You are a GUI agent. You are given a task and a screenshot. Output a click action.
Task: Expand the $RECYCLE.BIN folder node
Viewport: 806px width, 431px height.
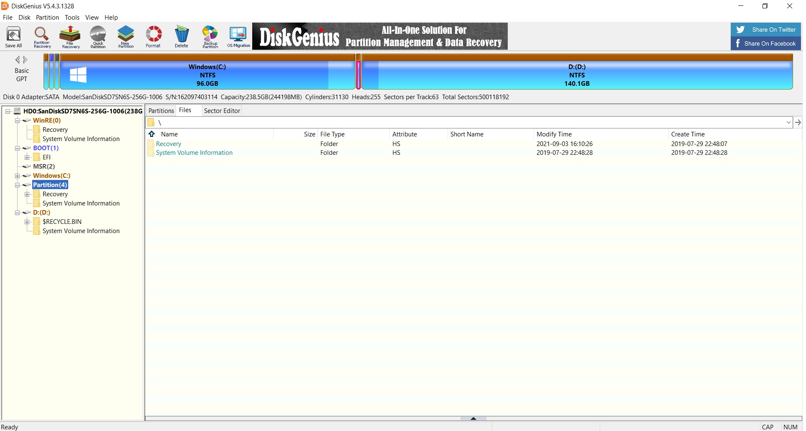click(x=27, y=222)
